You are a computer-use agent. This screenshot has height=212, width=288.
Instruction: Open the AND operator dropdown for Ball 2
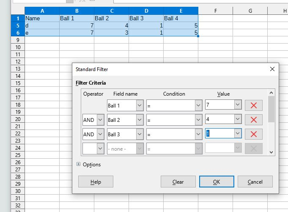click(100, 120)
